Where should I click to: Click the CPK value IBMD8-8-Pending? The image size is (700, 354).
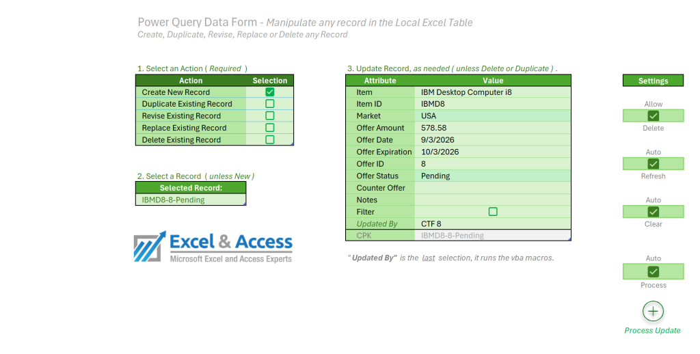coord(493,235)
